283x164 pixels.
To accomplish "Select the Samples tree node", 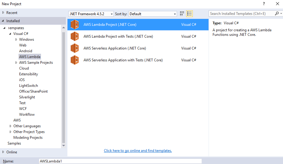I will [14, 143].
